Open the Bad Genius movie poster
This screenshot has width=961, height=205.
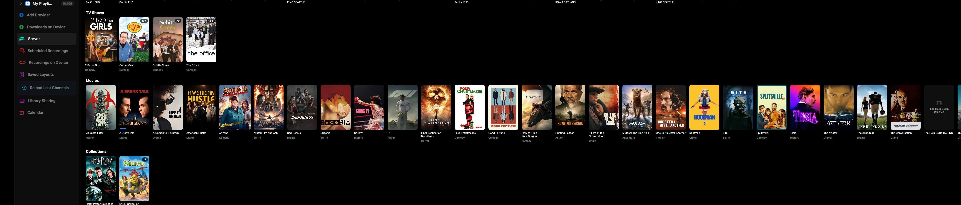[x=302, y=107]
